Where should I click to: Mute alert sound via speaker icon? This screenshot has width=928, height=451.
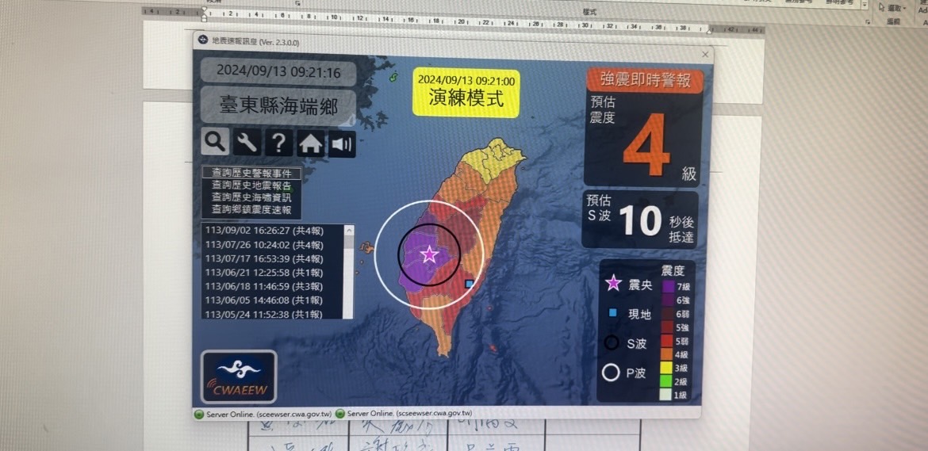[x=342, y=145]
